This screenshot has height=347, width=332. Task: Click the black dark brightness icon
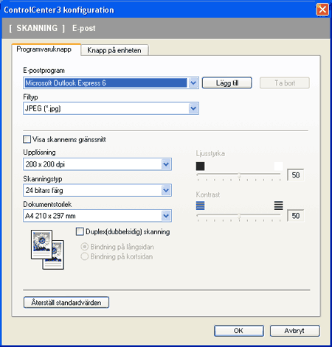[x=200, y=167]
